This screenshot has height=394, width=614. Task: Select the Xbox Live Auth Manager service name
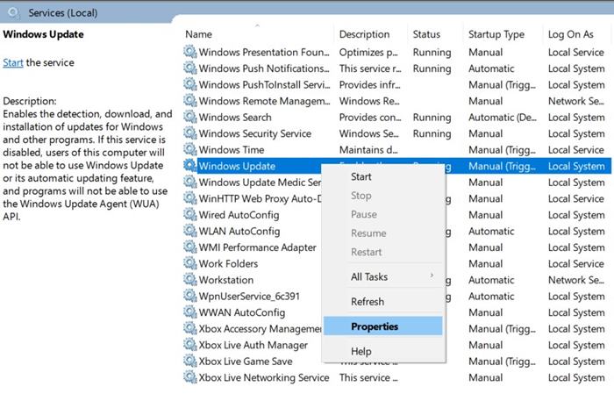pos(253,345)
